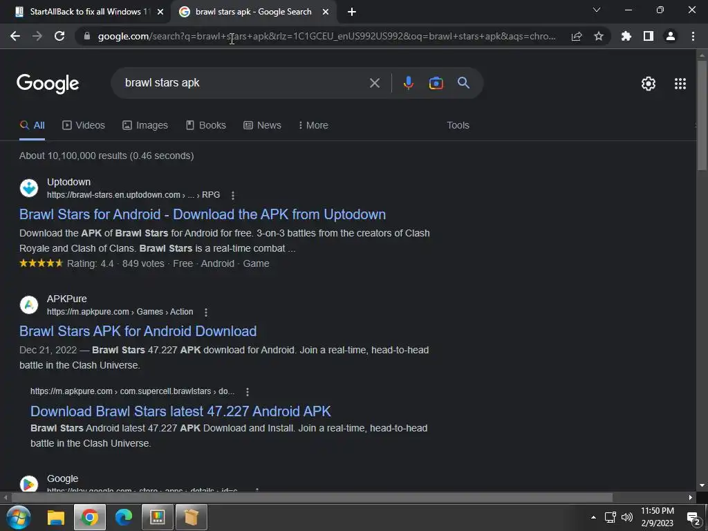Select the All results tab
The image size is (708, 531).
[32, 126]
